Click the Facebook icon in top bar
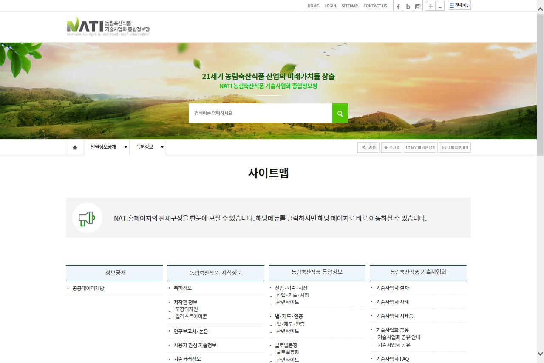Image resolution: width=544 pixels, height=363 pixels. (398, 6)
